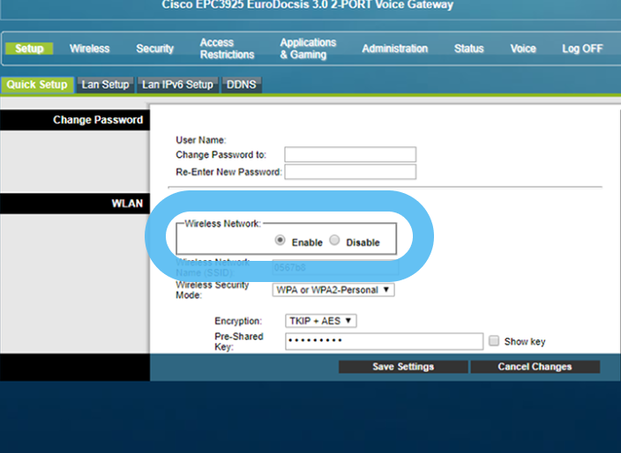Open the Wireless menu tab
Screen dimensions: 621x453
(89, 48)
